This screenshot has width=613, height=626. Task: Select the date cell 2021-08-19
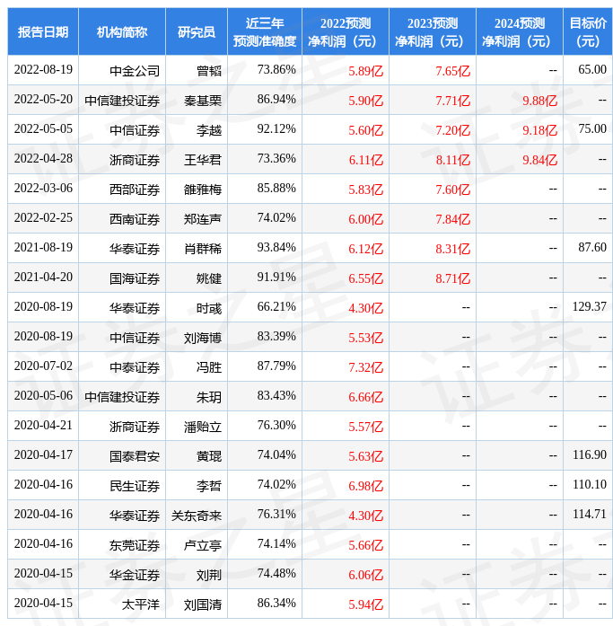pyautogui.click(x=43, y=248)
